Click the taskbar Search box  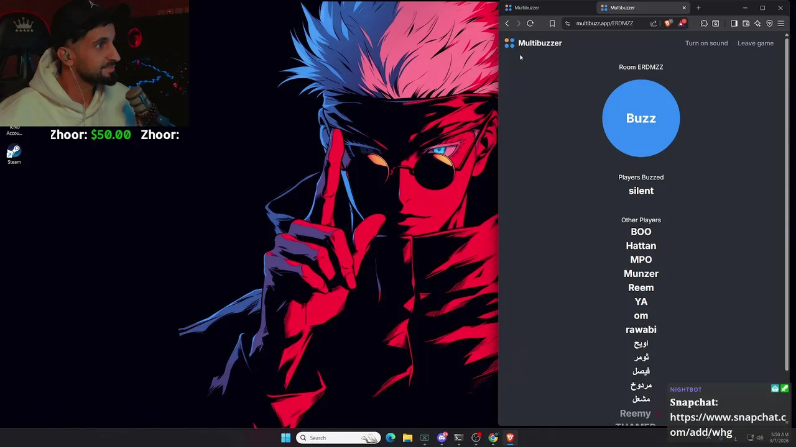click(x=338, y=438)
